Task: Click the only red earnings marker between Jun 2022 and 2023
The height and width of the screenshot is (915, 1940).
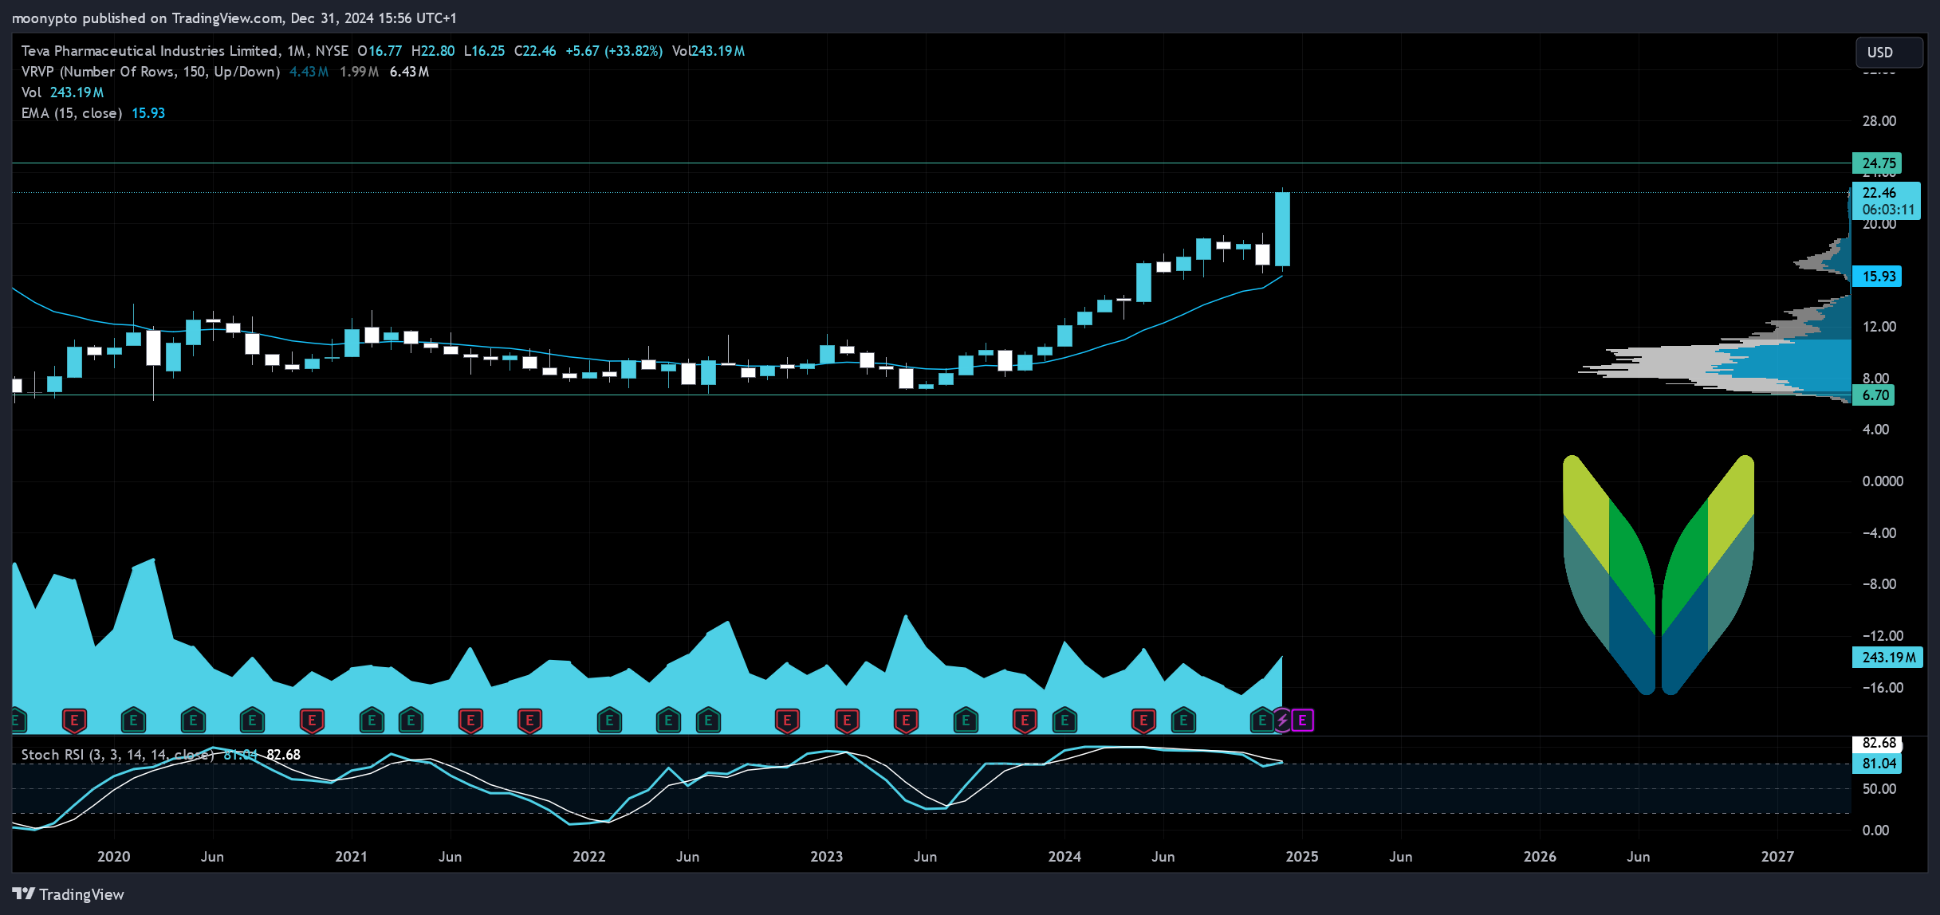Action: point(787,721)
